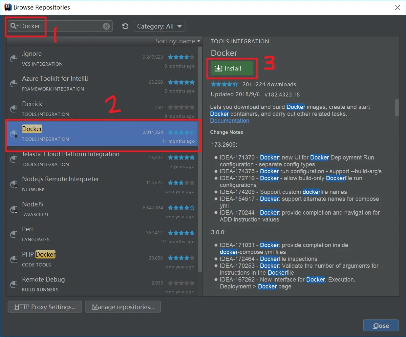Click the Azure Toolkit star rating
The height and width of the screenshot is (337, 406).
(181, 82)
